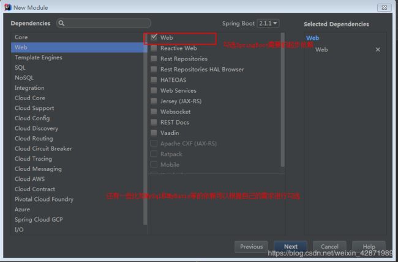Remove Web from Selected Dependencies via X
The image size is (398, 262).
coord(378,49)
